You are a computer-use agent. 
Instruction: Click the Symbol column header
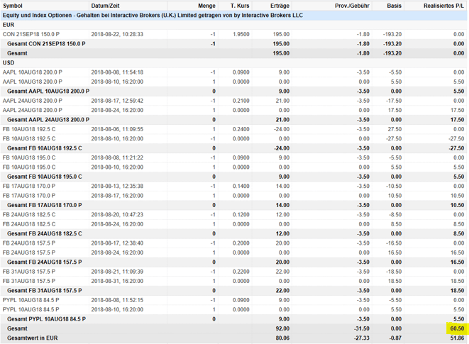click(13, 6)
